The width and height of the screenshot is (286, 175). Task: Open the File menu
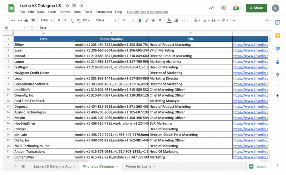pos(22,12)
